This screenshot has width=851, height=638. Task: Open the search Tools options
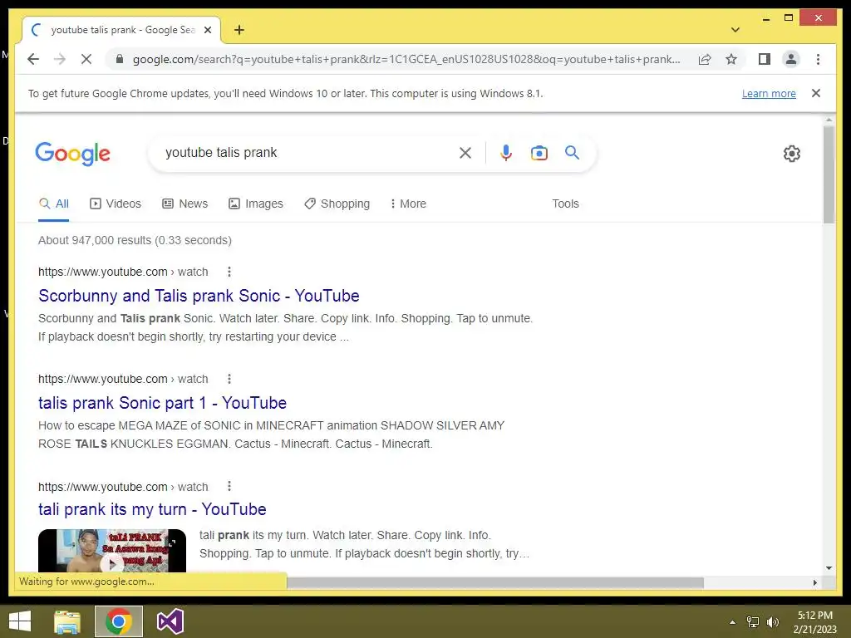click(x=565, y=204)
